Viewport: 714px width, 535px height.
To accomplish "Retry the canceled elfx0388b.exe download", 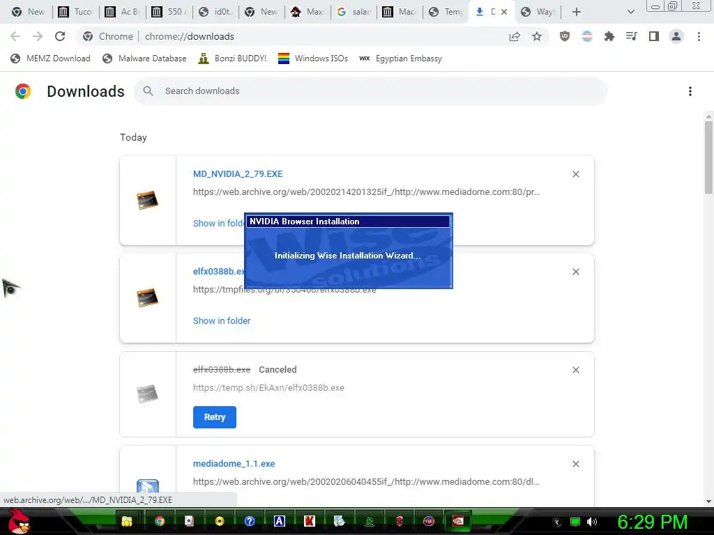I will (x=215, y=417).
